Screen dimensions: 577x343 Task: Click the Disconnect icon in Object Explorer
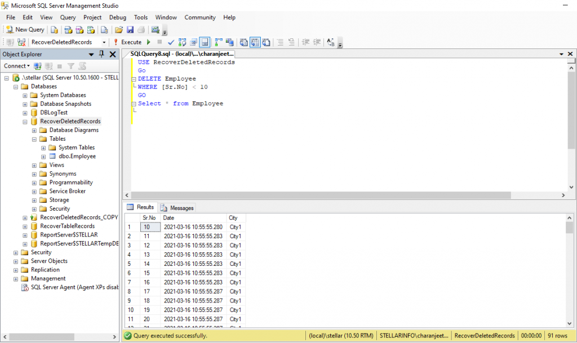[x=48, y=66]
